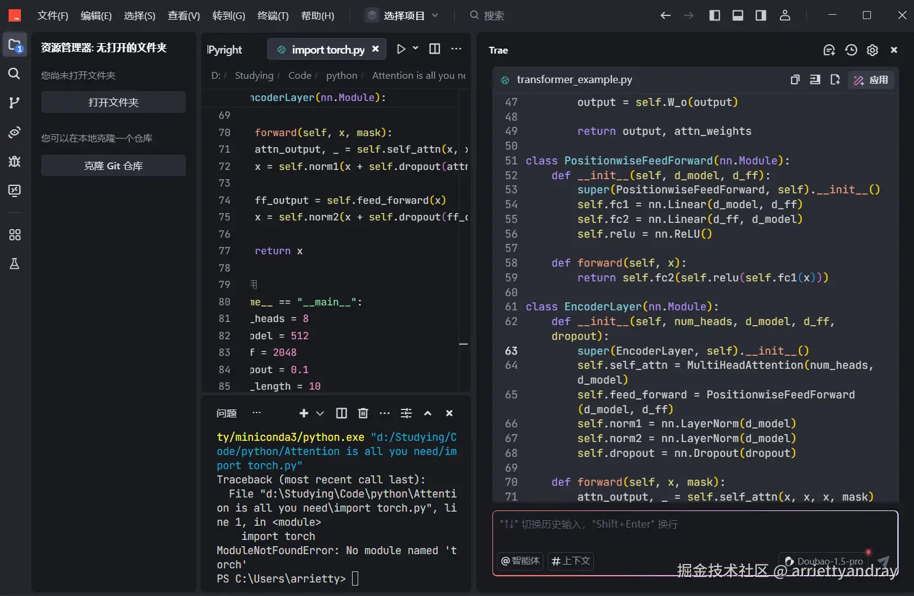
Task: Open dropdown arrow next to run button
Action: pyautogui.click(x=415, y=49)
